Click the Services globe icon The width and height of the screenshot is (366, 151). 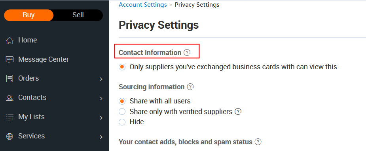coord(9,136)
